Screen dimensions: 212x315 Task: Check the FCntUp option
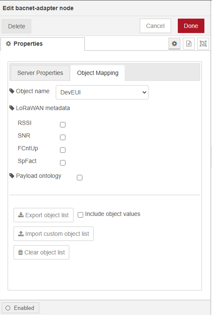click(63, 150)
